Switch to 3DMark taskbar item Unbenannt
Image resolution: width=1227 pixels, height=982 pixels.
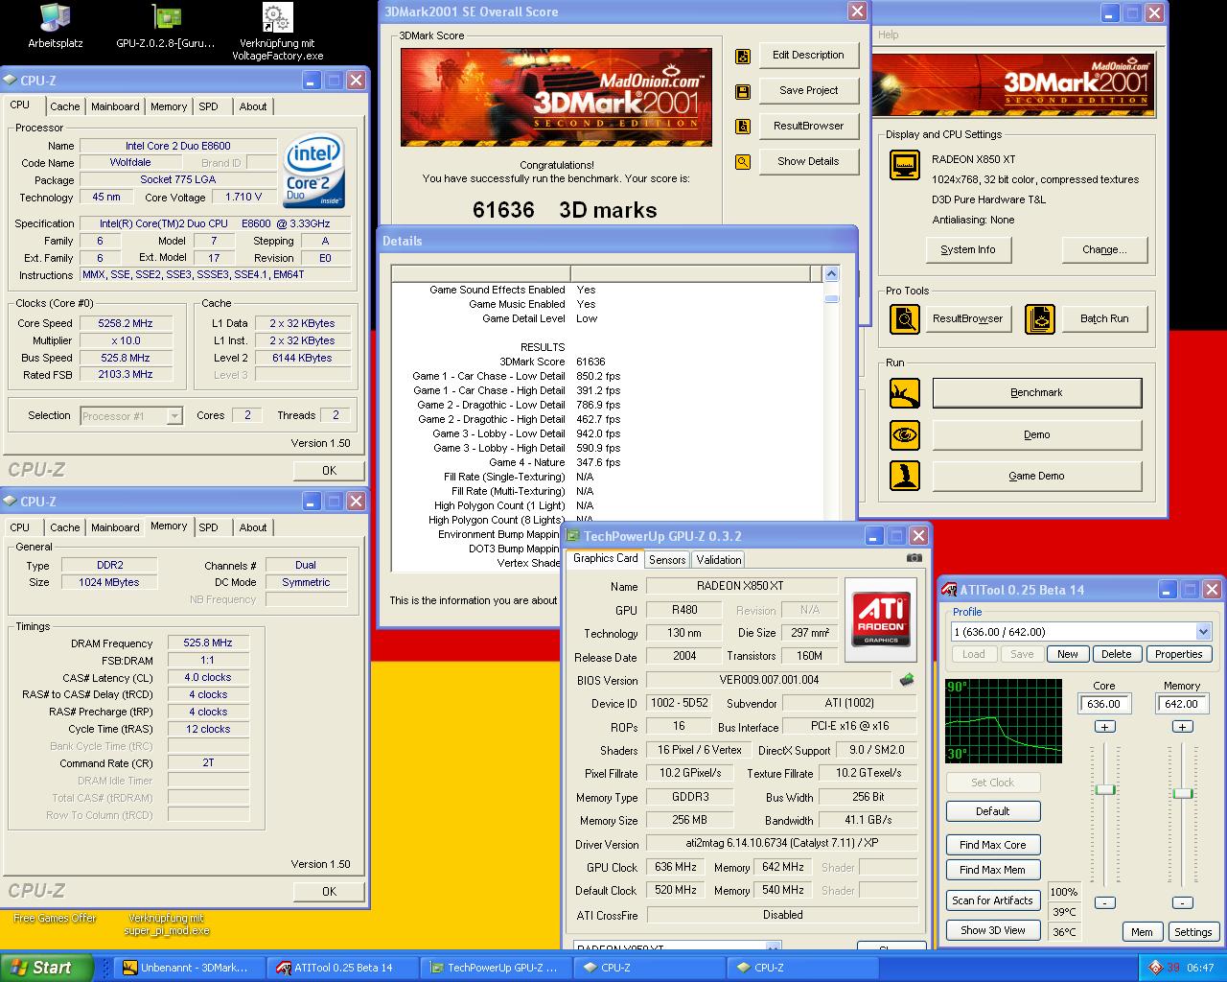(189, 968)
